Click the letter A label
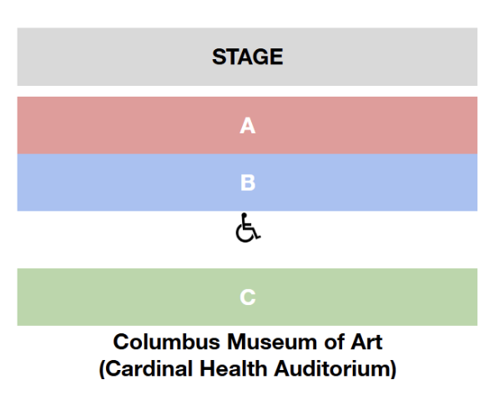 point(248,126)
